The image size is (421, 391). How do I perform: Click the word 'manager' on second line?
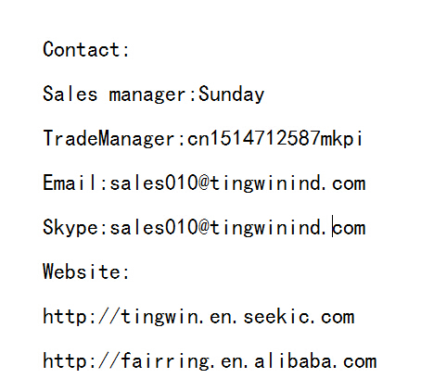(x=147, y=95)
